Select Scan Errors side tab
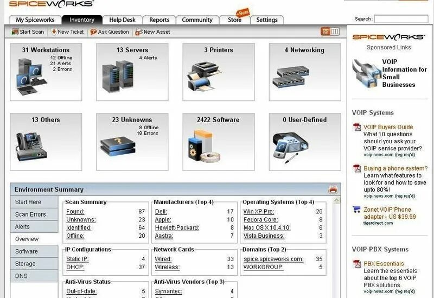 click(34, 214)
